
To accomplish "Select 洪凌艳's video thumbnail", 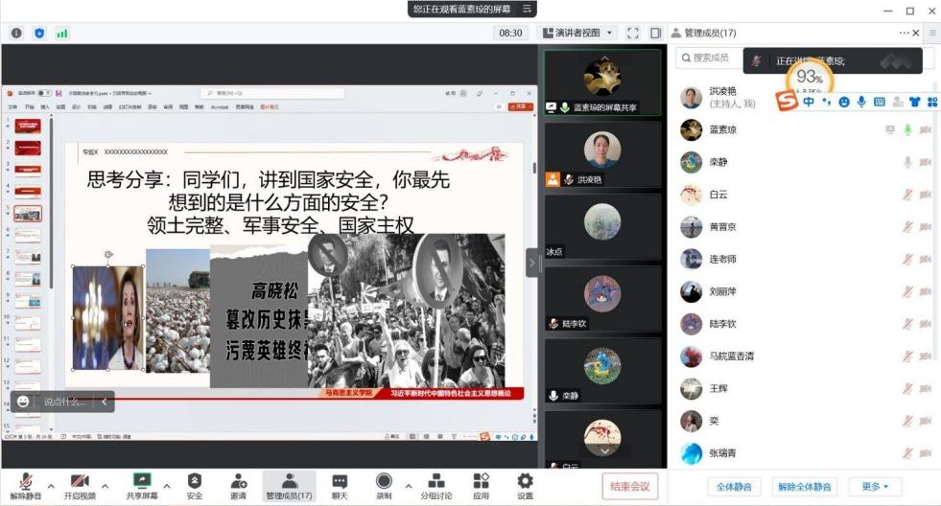I will 602,156.
